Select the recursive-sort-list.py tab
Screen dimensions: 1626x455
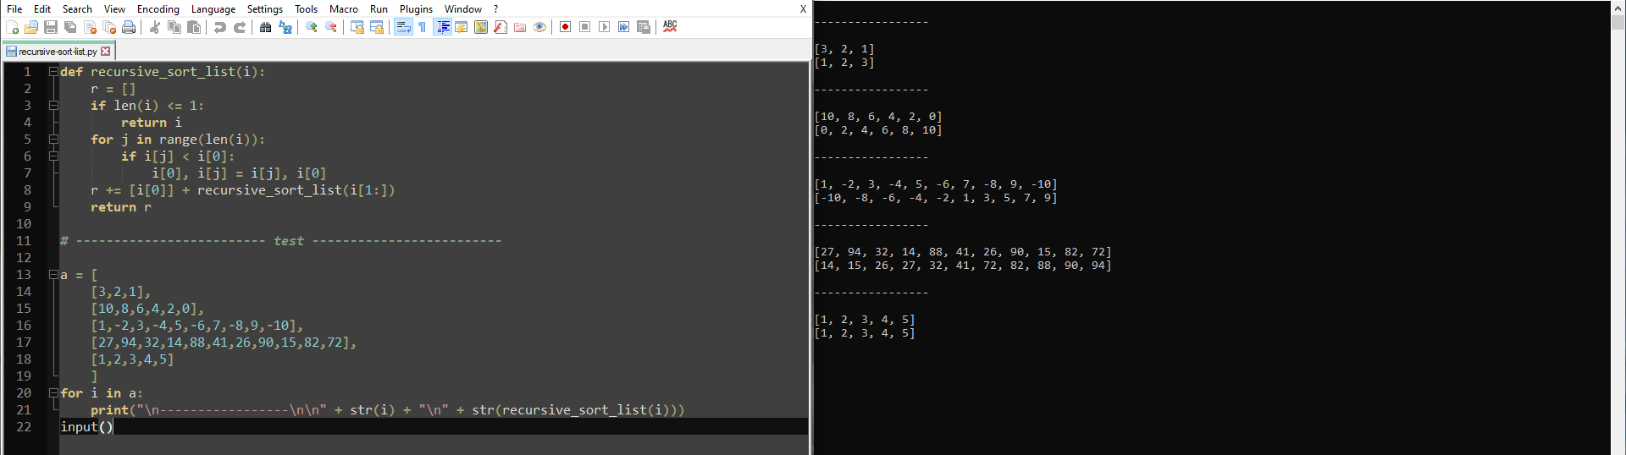(58, 52)
